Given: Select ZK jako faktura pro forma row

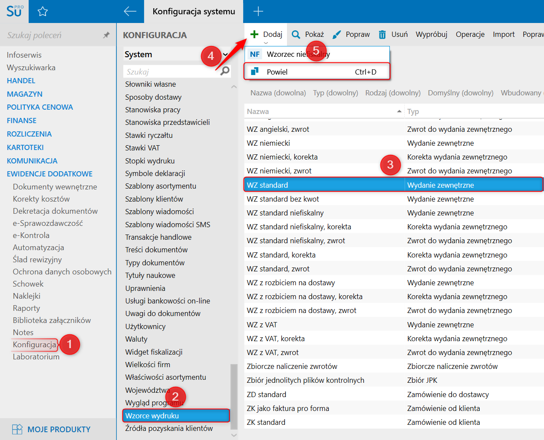Looking at the screenshot, I should [393, 408].
